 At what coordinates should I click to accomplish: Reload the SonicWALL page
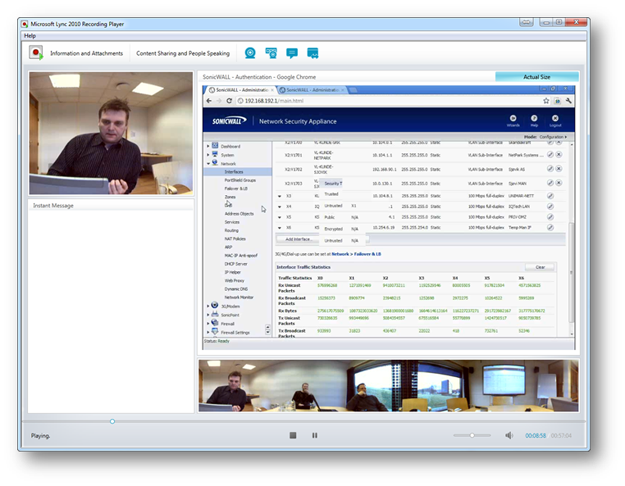coord(229,101)
